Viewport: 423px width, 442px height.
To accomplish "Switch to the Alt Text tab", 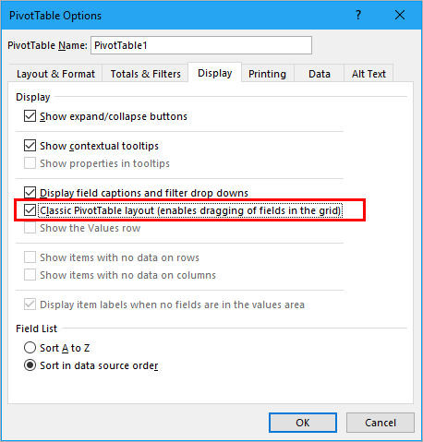I will pyautogui.click(x=369, y=74).
